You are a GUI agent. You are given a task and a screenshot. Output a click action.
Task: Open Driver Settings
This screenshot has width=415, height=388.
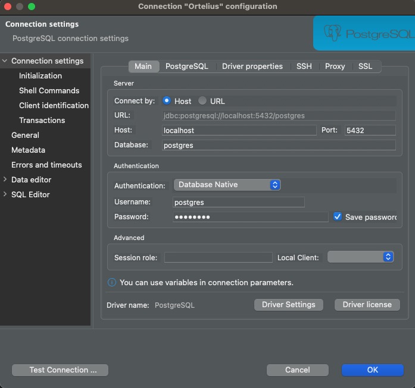pyautogui.click(x=289, y=305)
